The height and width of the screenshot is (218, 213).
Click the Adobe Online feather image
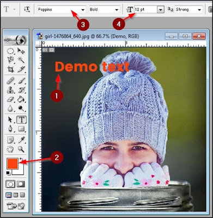(16, 40)
